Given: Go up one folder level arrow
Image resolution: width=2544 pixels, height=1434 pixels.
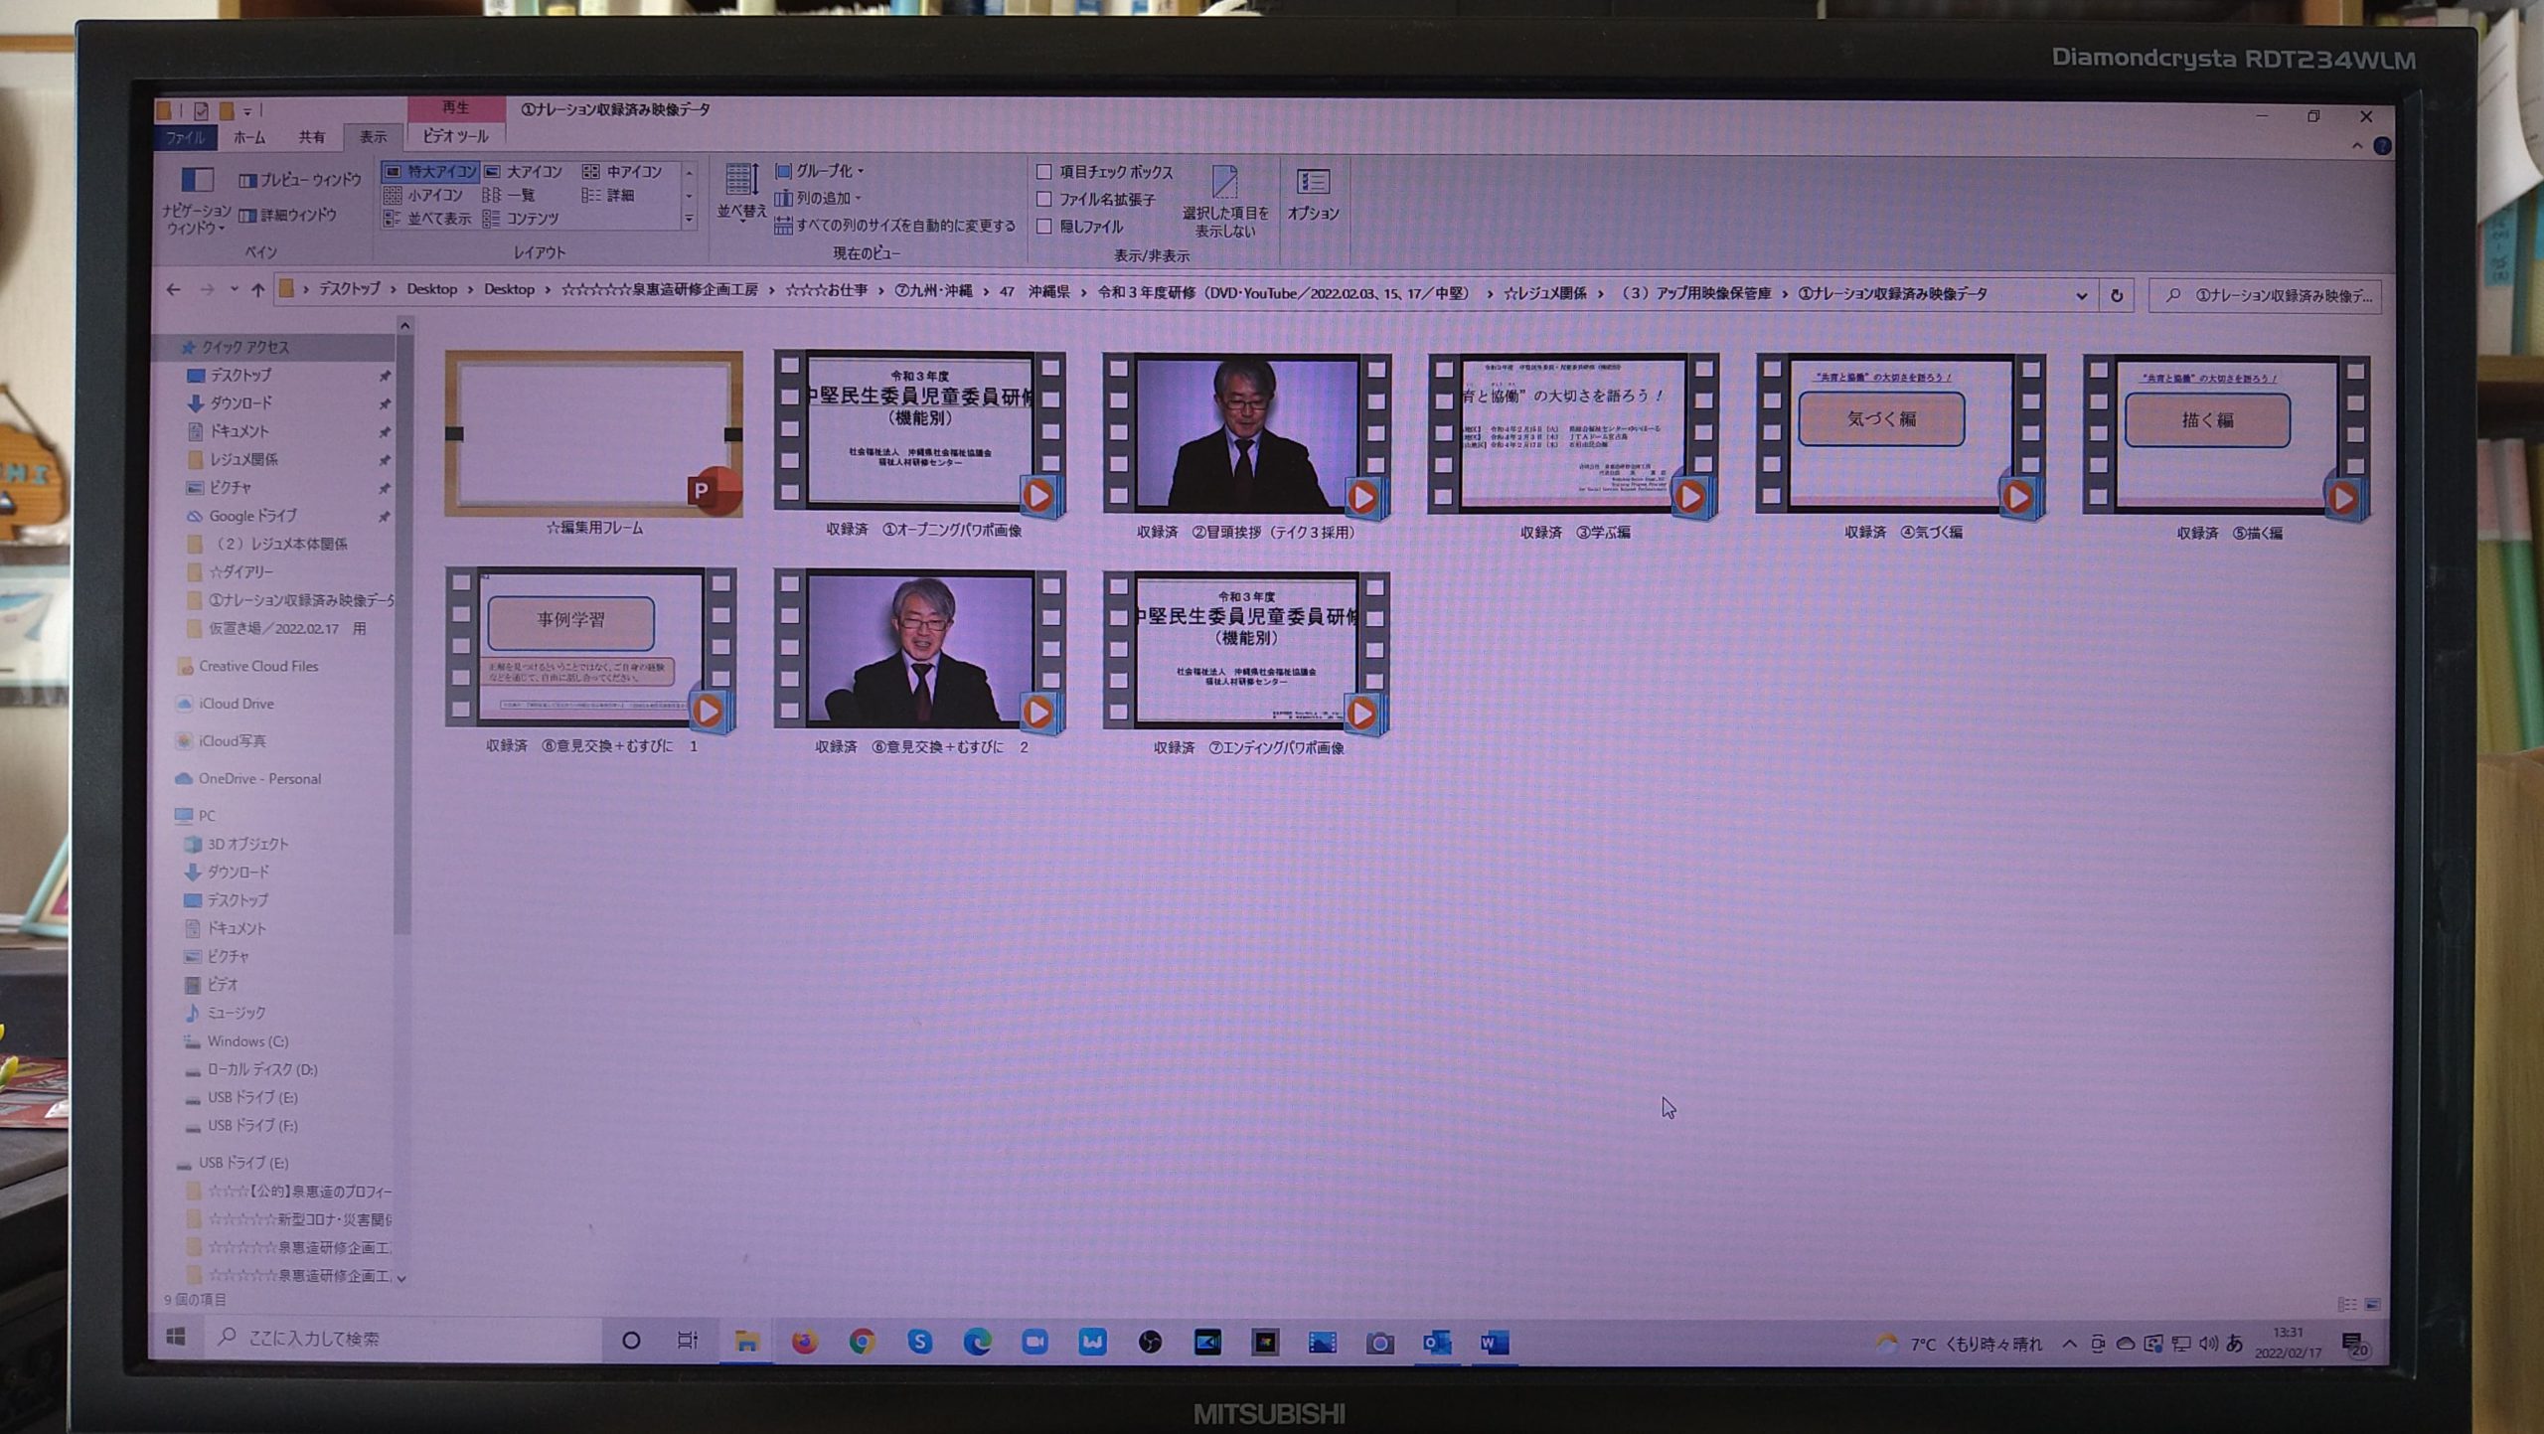Looking at the screenshot, I should click(258, 290).
